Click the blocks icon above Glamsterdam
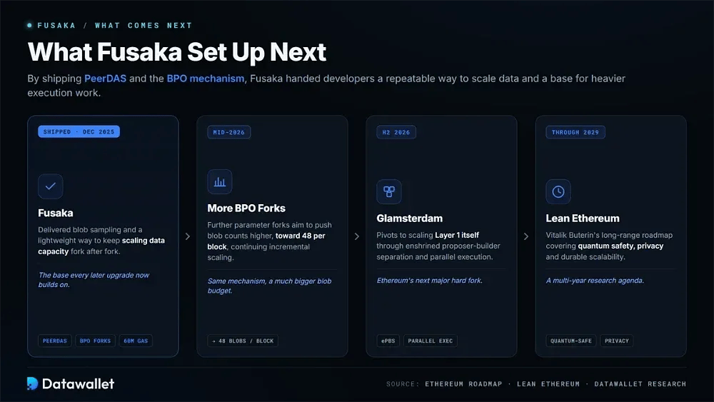Image resolution: width=714 pixels, height=402 pixels. coord(389,191)
